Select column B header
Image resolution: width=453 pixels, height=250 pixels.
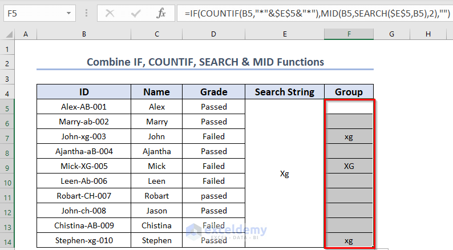[x=84, y=35]
